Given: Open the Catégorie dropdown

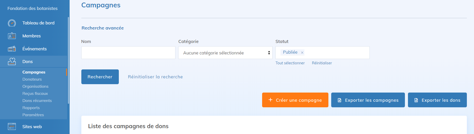Looking at the screenshot, I should [x=225, y=53].
